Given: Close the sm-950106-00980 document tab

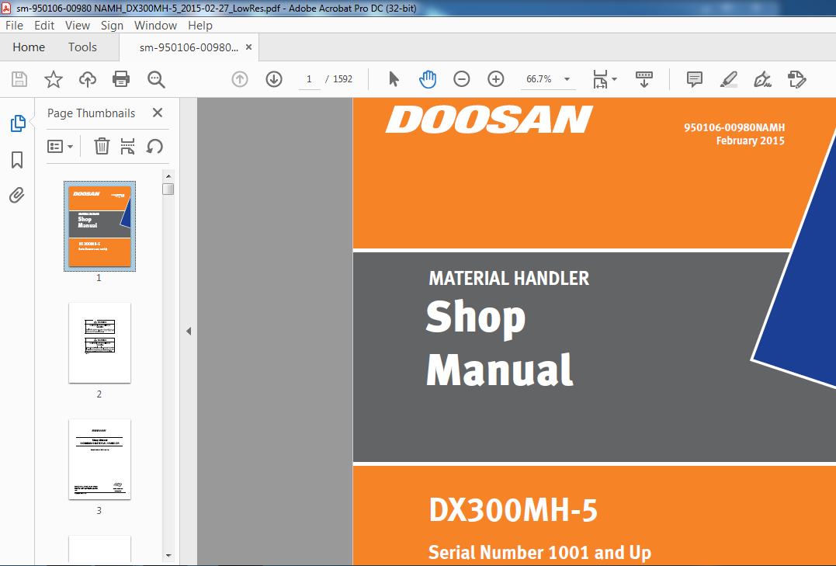Looking at the screenshot, I should click(248, 47).
